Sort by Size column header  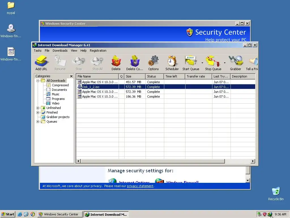135,76
